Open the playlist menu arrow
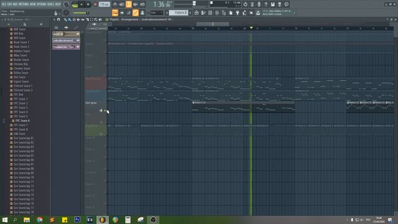Screen dimensions: 398x224 54,19
